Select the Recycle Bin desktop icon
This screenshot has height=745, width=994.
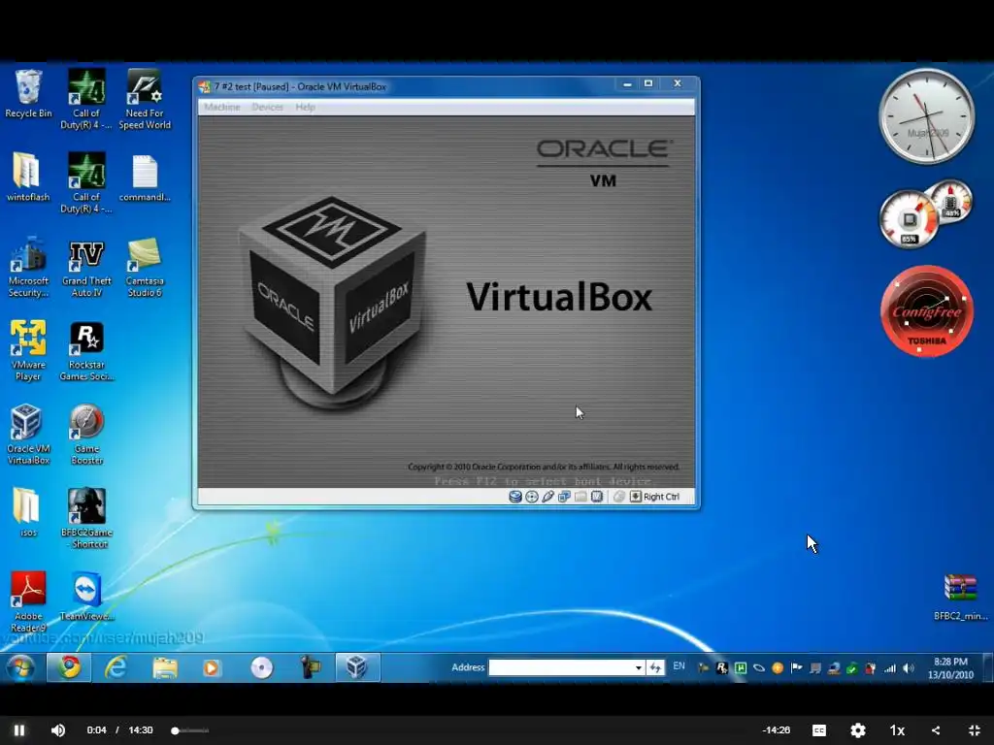click(28, 94)
